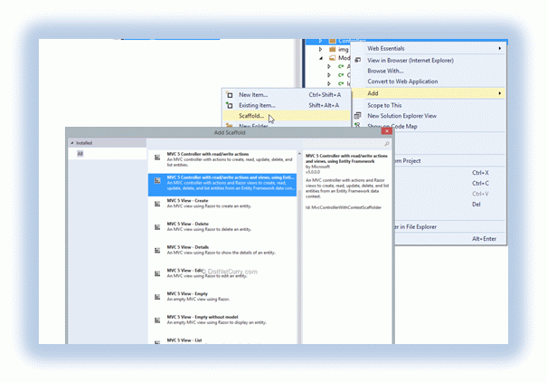Select the All category in Add Scaffold
Viewport: 547px width, 383px height.
click(108, 154)
